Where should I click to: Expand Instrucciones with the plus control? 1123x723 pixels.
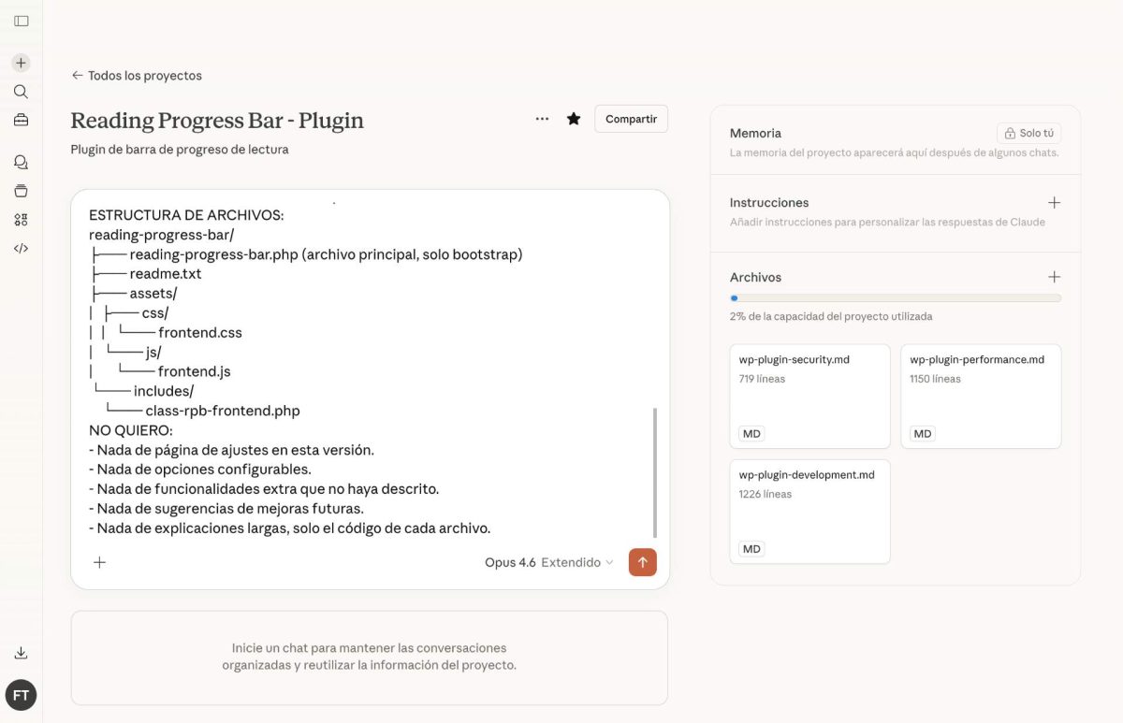click(x=1054, y=202)
